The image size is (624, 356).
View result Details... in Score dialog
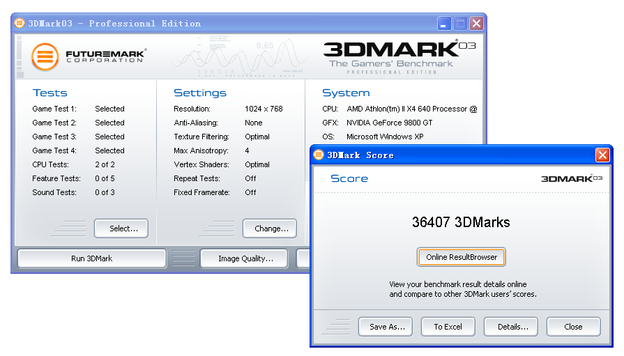click(512, 327)
